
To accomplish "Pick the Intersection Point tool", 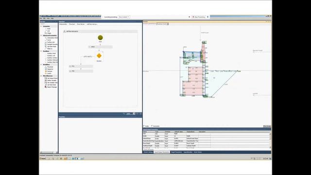I will point(52,38).
